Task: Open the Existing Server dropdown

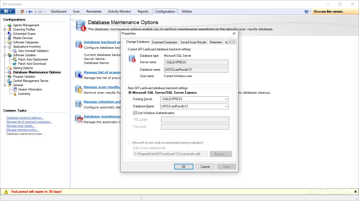Action: point(226,99)
